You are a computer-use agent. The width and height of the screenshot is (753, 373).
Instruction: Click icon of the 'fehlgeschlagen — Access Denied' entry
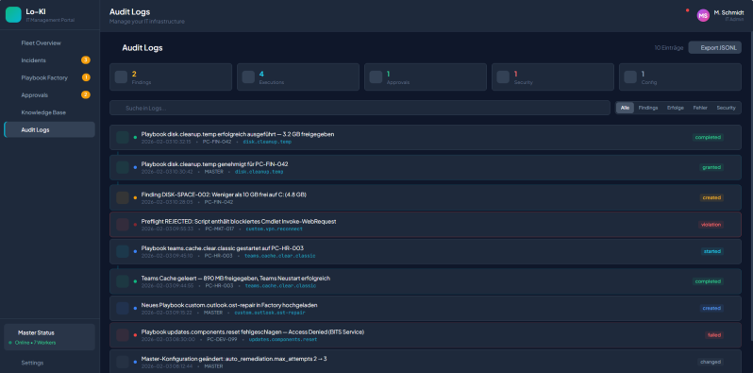point(123,335)
